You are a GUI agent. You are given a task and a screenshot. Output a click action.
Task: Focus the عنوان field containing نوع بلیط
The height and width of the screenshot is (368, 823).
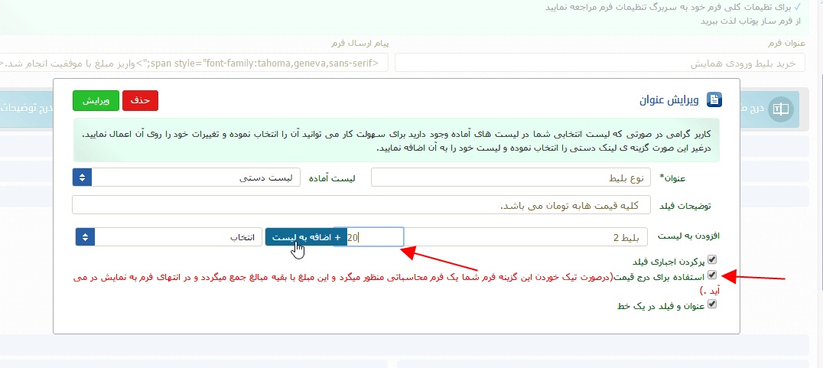tap(509, 177)
